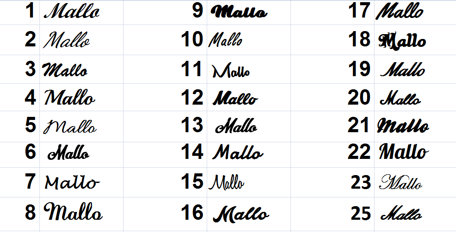Screen dimensions: 456x232
Task: Select the Mallo font sample numbered 7
Action: coord(72,183)
